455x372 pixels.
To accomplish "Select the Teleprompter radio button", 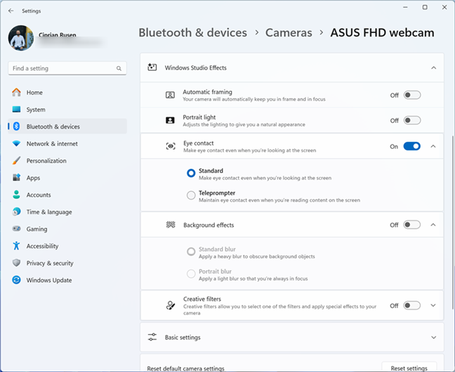I will (x=191, y=195).
